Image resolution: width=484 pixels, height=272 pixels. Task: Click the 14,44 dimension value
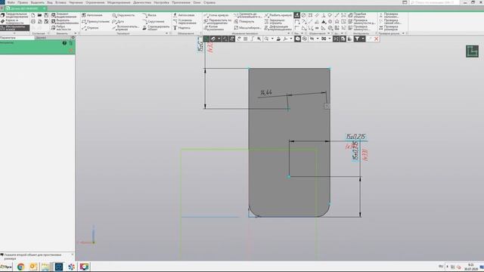pos(266,92)
